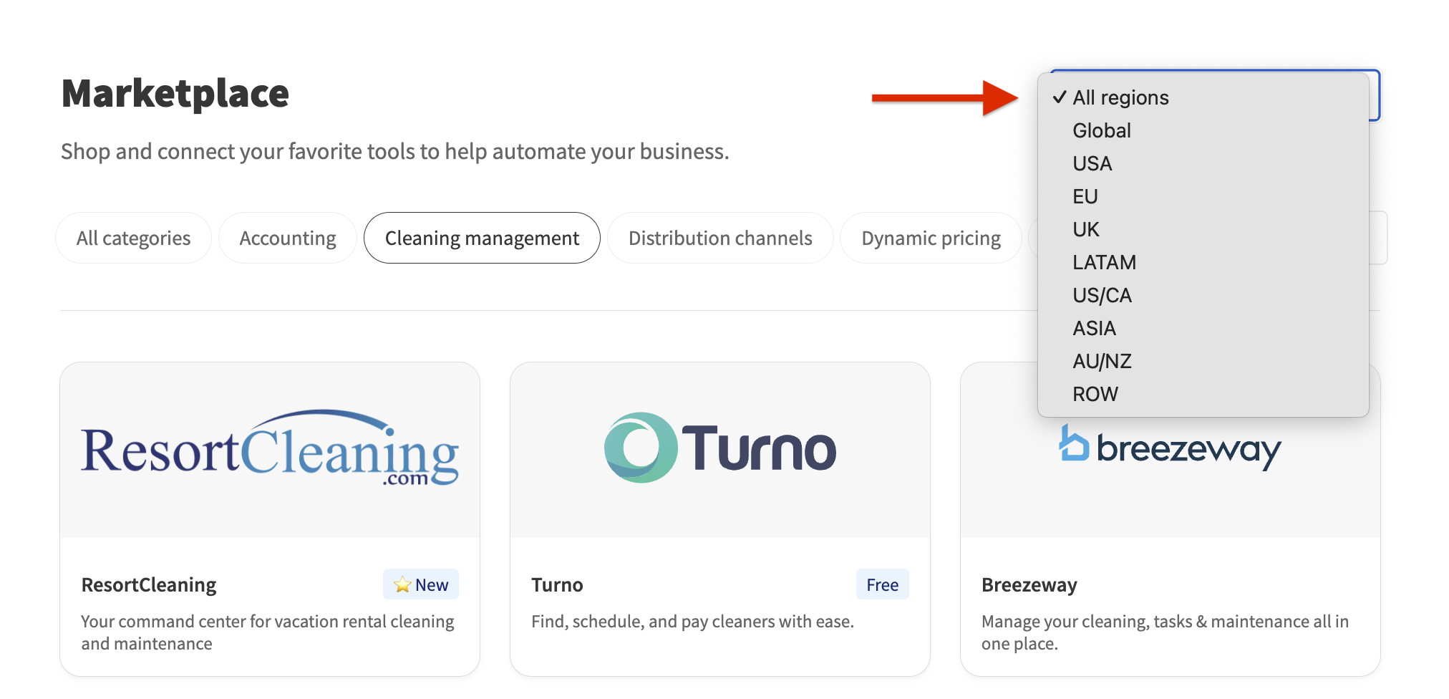Click the New star badge on ResortCleaning
This screenshot has height=699, width=1449.
421,584
